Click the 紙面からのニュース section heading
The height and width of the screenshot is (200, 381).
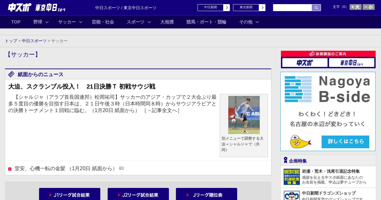[41, 75]
